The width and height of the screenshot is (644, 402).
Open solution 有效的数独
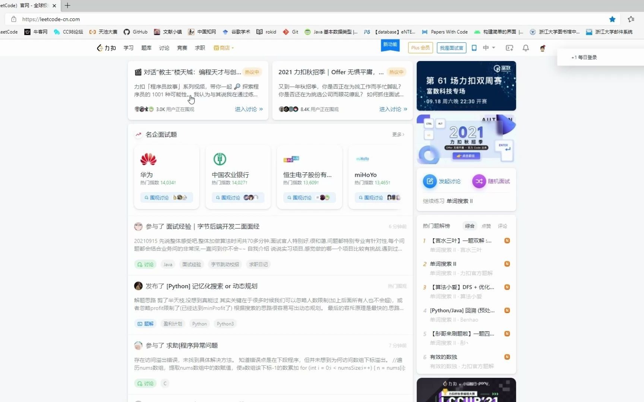tap(443, 357)
